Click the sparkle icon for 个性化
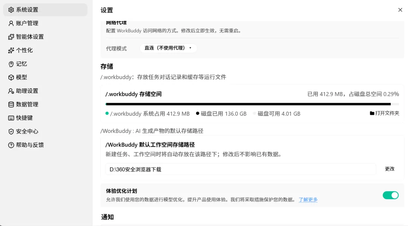 pyautogui.click(x=11, y=51)
